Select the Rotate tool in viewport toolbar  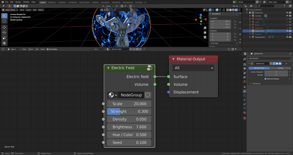point(4,33)
